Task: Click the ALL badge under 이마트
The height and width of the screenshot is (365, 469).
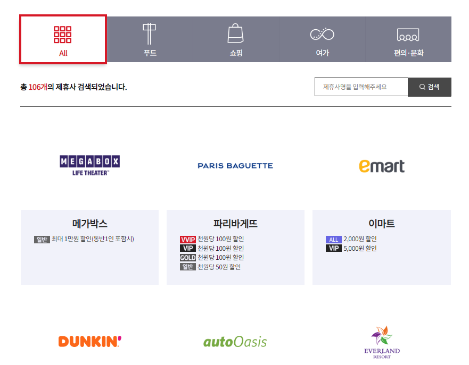Action: point(333,240)
